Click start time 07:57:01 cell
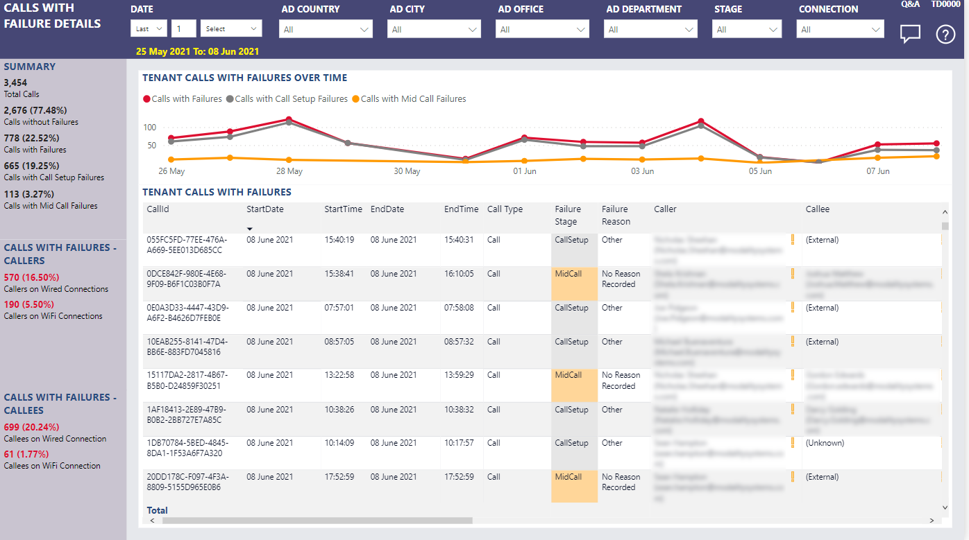The image size is (969, 540). (x=339, y=308)
